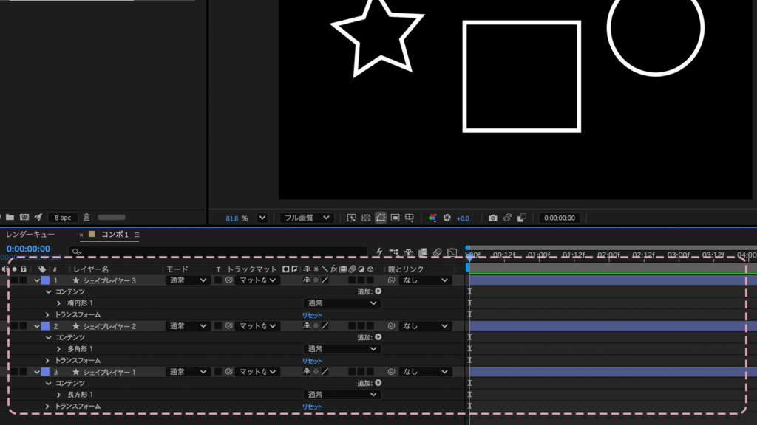
Task: Open the magnification dropdown next to 81.8 %
Action: pos(262,218)
